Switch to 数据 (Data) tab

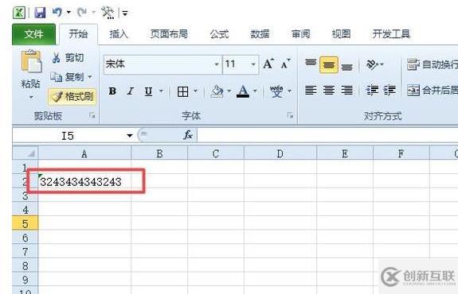point(260,34)
